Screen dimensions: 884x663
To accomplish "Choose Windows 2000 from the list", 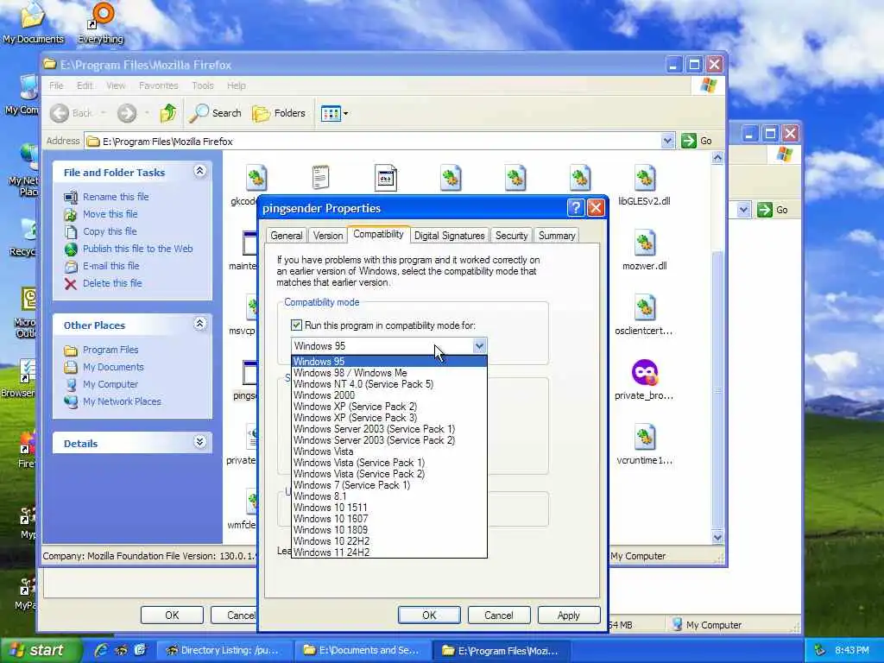I will point(389,395).
